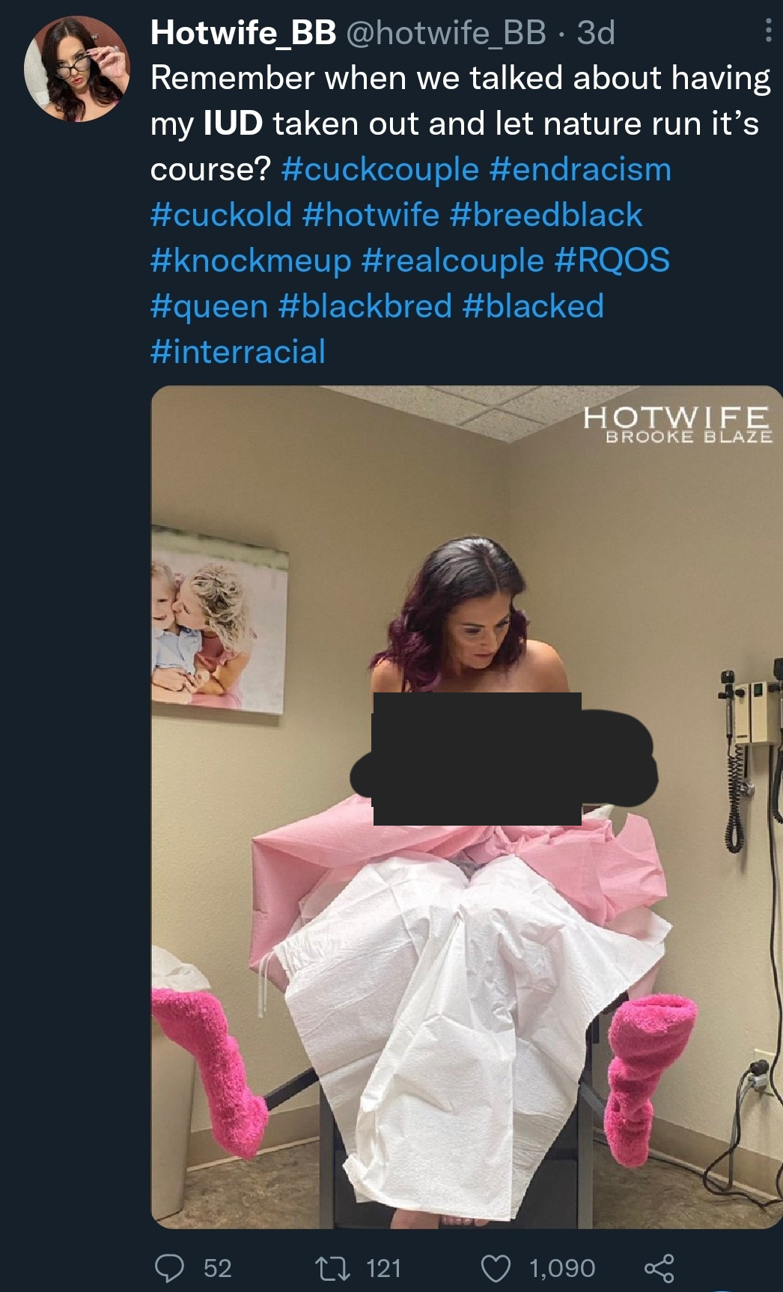Open the share icon on the tweet
783x1292 pixels.
(659, 1268)
